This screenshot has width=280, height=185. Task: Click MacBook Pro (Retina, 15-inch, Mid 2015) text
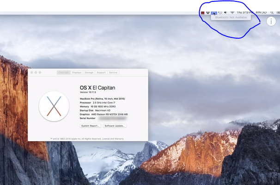click(102, 99)
